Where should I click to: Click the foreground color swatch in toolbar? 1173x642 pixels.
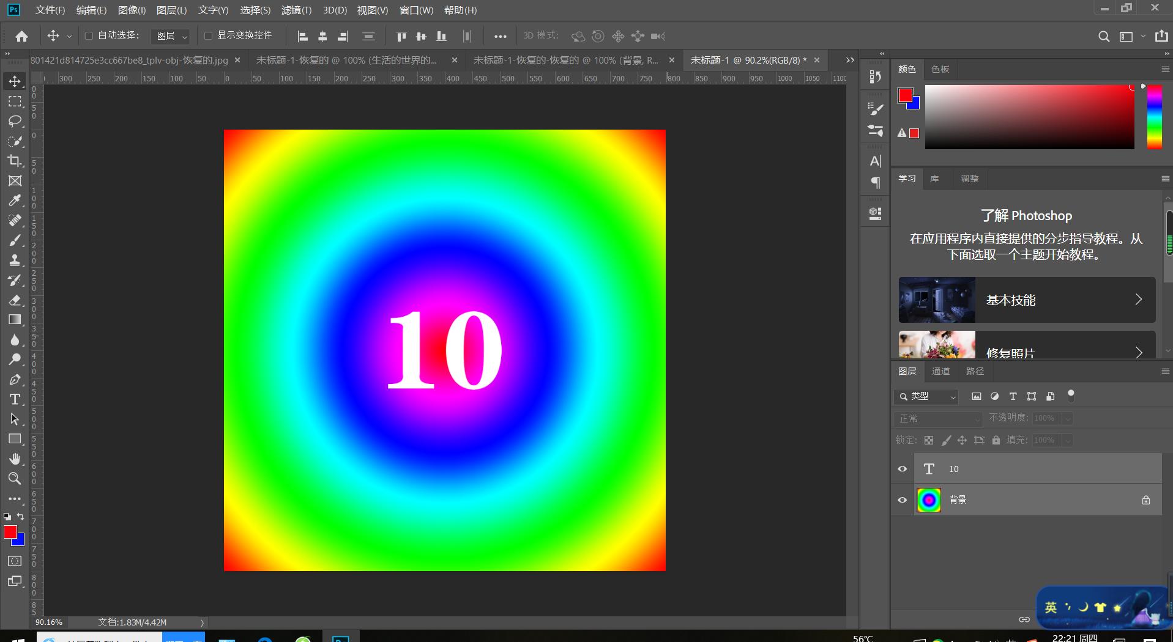tap(10, 532)
